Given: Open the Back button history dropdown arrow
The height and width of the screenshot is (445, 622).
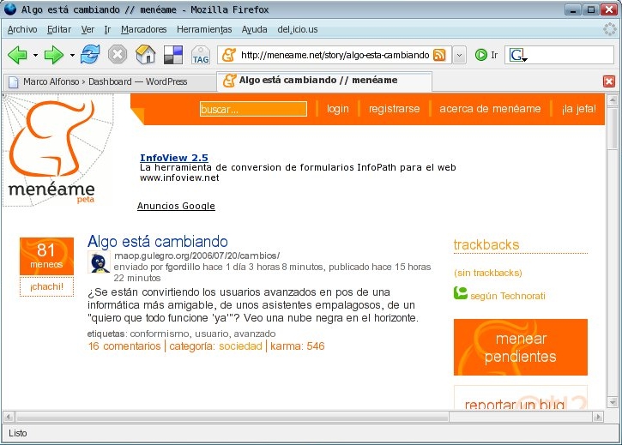Looking at the screenshot, I should pos(35,55).
